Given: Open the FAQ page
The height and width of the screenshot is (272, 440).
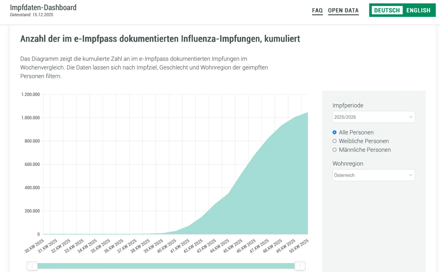Looking at the screenshot, I should (317, 10).
